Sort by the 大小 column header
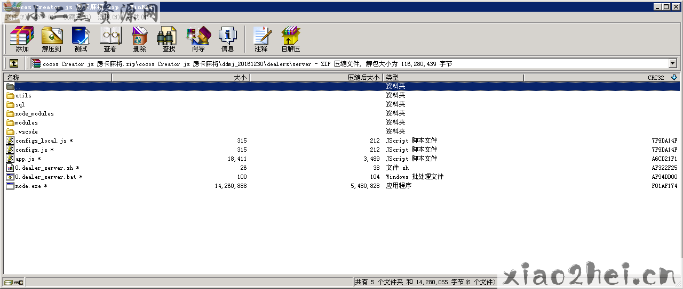 point(181,77)
